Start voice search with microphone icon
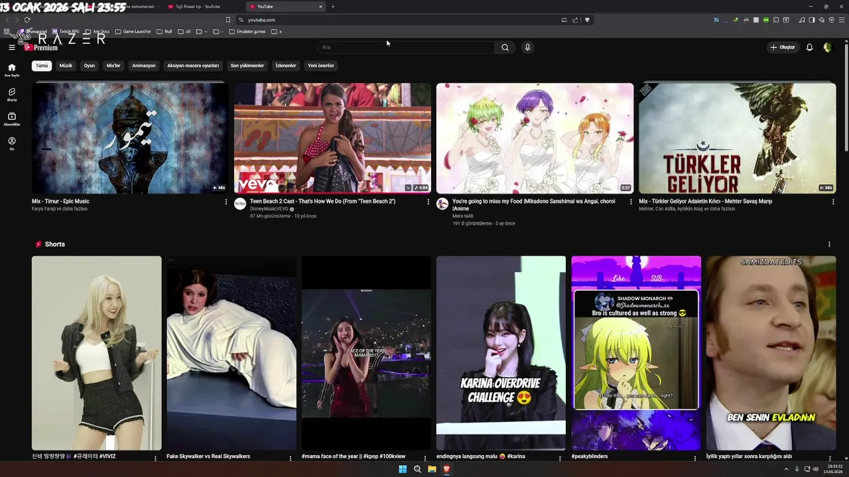The height and width of the screenshot is (477, 849). (527, 47)
